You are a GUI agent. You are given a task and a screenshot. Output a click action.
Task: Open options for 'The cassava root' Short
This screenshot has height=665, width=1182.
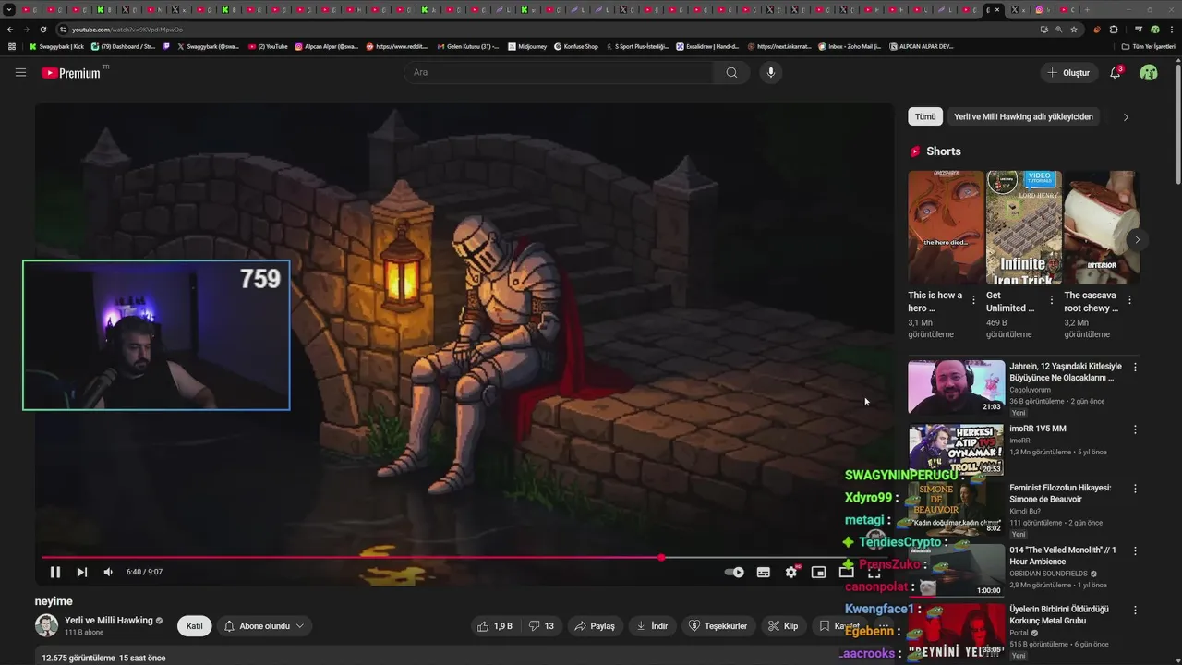tap(1129, 300)
